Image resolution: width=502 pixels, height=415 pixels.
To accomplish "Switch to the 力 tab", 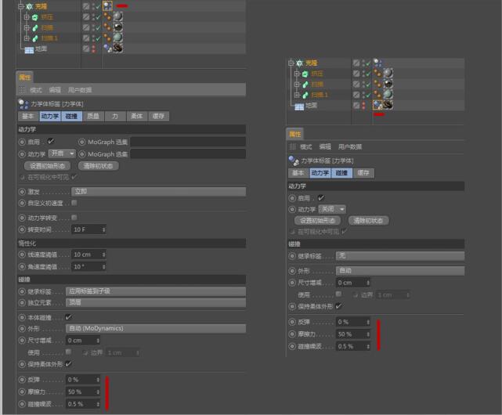I will tap(115, 116).
